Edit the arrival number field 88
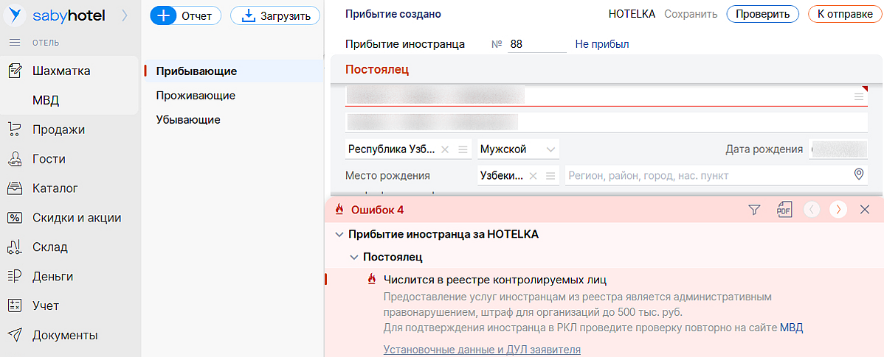This screenshot has height=357, width=884. click(x=536, y=44)
